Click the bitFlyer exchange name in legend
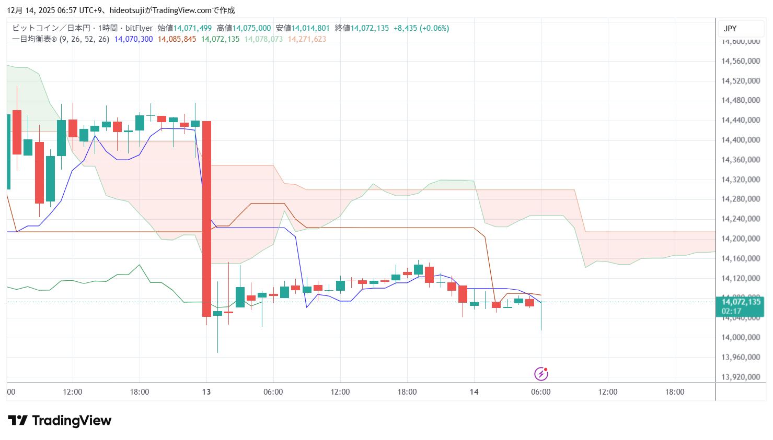773x440 pixels. [139, 28]
